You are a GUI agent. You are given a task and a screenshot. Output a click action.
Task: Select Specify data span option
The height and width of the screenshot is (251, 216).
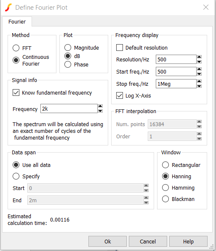point(16,176)
